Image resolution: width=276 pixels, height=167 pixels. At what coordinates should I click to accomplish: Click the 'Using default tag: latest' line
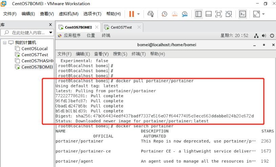[x=87, y=86]
